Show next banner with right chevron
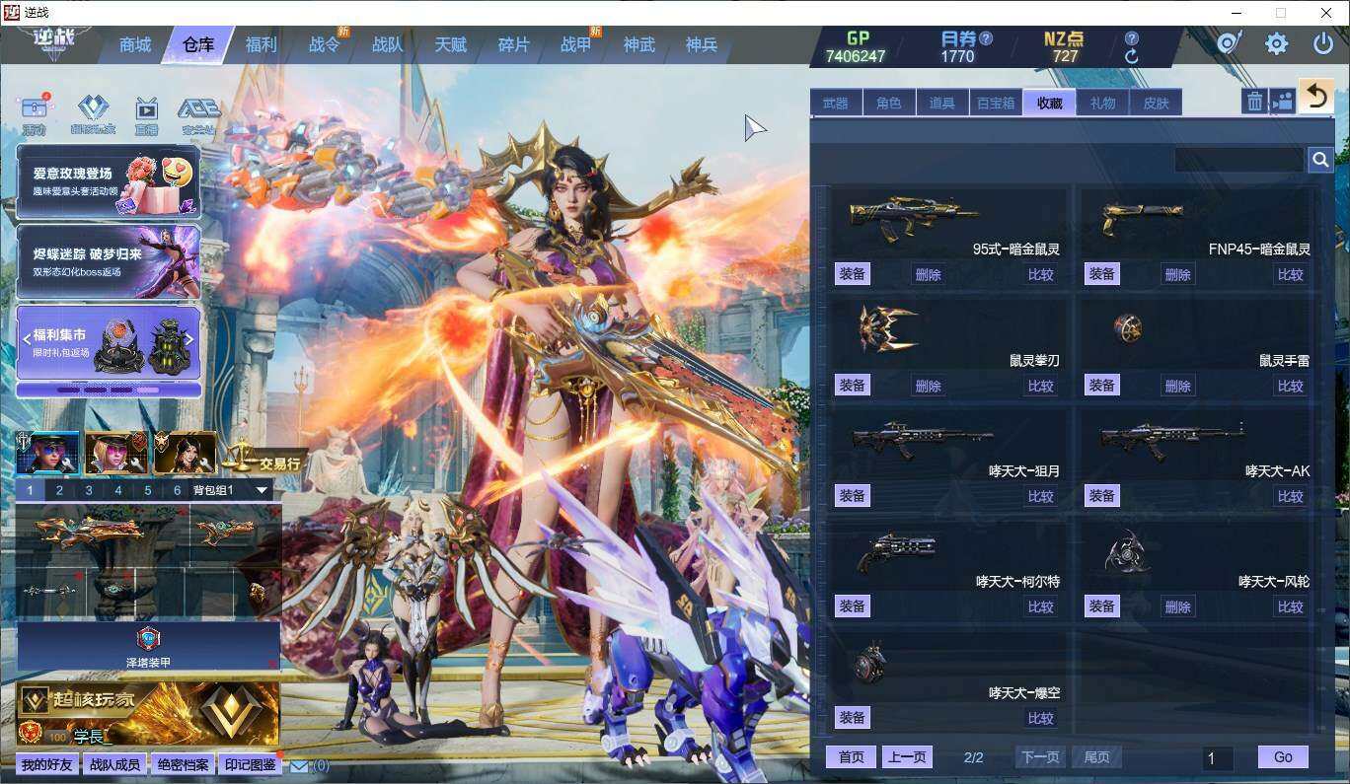 [190, 339]
